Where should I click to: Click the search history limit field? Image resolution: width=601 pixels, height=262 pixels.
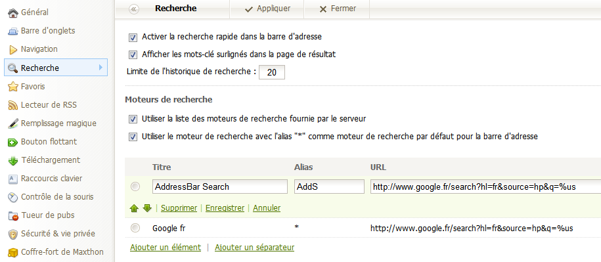[272, 72]
